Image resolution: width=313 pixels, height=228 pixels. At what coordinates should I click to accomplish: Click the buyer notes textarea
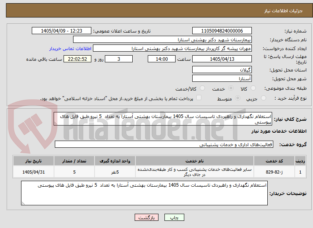click(x=144, y=193)
